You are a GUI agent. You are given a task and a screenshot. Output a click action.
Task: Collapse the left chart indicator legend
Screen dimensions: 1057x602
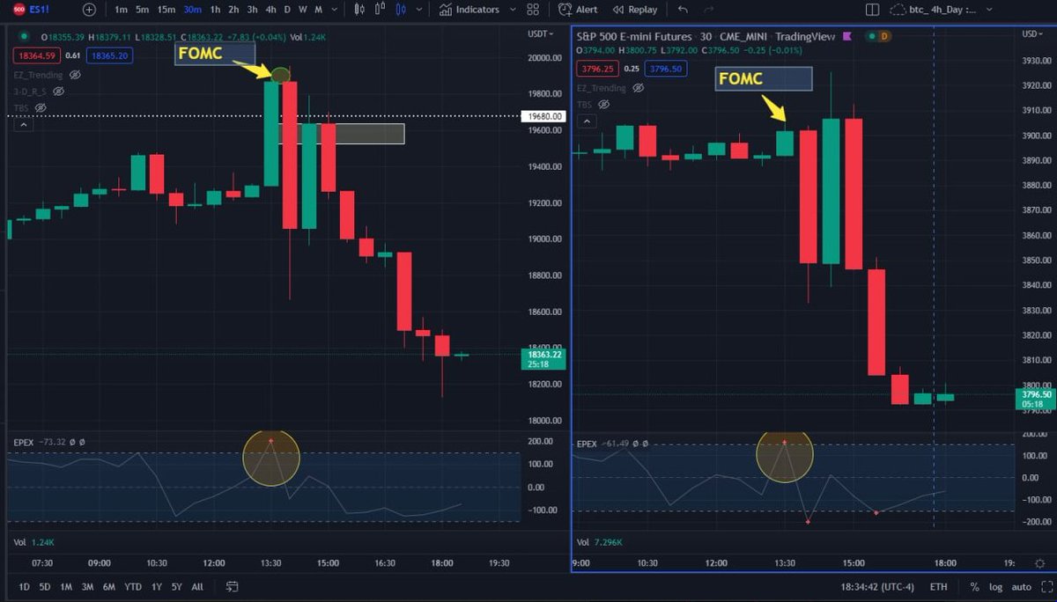(23, 125)
